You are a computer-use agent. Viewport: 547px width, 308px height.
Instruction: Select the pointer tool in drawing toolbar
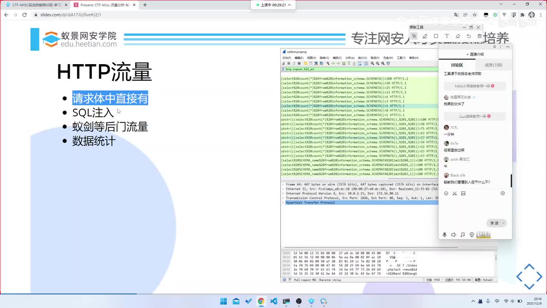tap(414, 36)
